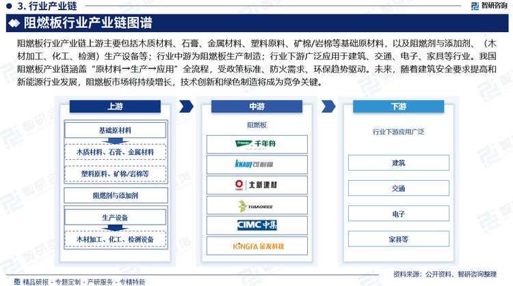Image resolution: width=513 pixels, height=286 pixels.
Task: Click 木材加工、化工、检测设备 dashed box
Action: (x=115, y=240)
